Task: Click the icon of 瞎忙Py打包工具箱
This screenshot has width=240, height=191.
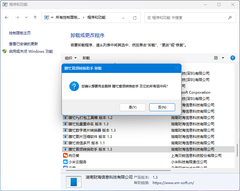Action: click(65, 117)
